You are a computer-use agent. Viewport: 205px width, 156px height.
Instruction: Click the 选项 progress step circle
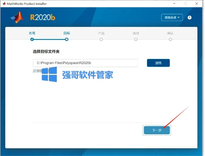coord(136,39)
